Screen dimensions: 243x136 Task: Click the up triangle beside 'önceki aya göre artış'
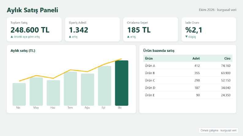[x=12, y=37]
